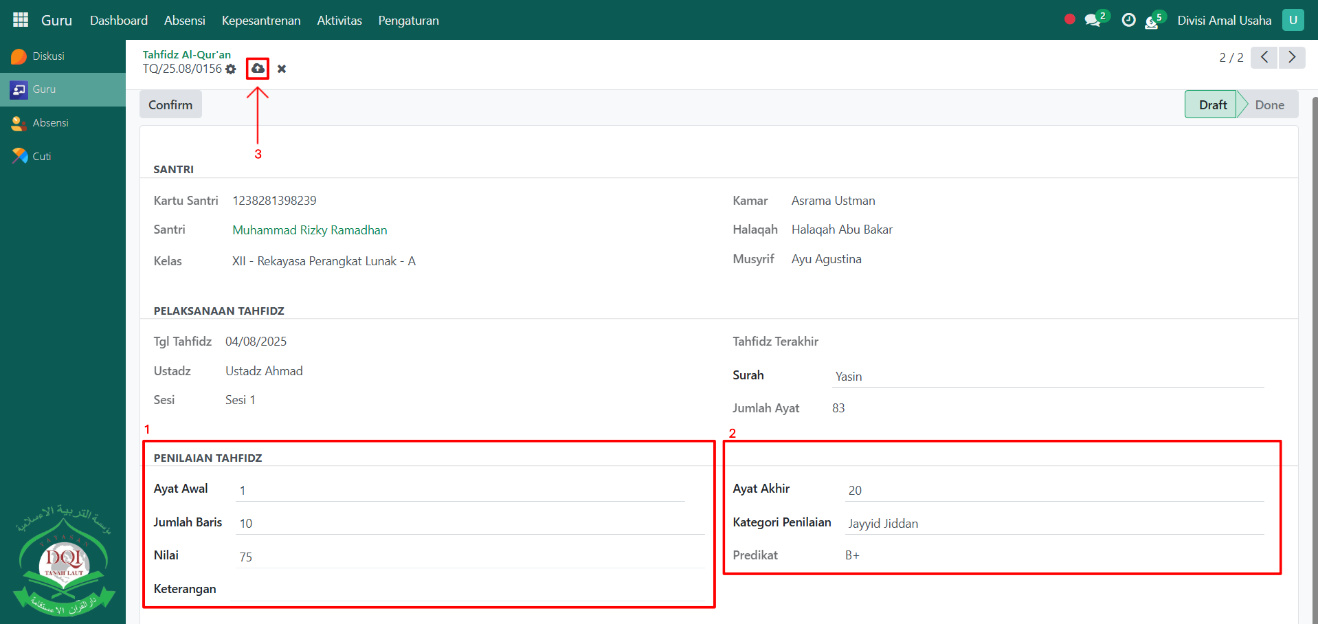Discard changes with the X icon

(x=282, y=69)
